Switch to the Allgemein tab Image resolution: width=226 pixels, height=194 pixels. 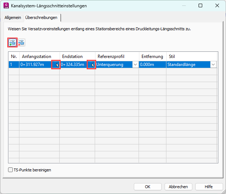click(13, 18)
